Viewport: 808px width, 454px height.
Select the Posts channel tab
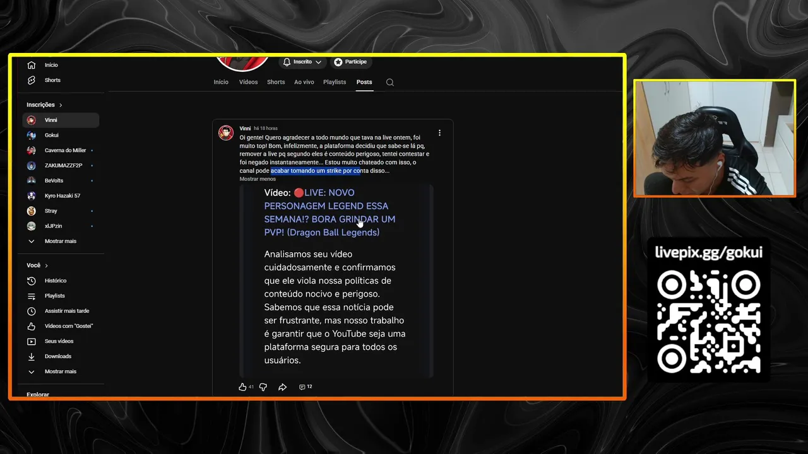364,82
